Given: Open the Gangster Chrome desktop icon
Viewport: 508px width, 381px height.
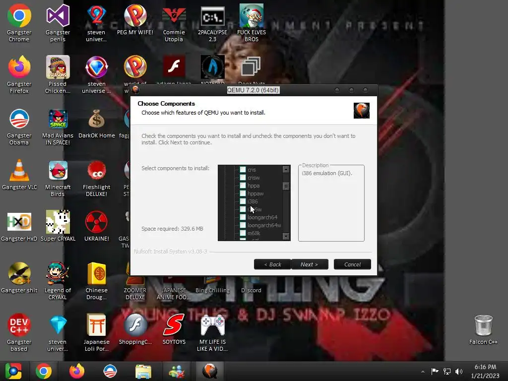Looking at the screenshot, I should point(19,23).
